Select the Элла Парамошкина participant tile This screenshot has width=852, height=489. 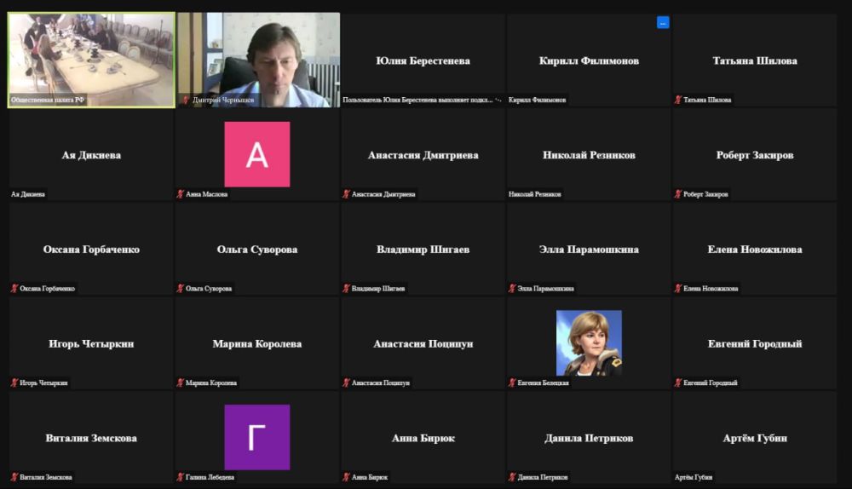coord(589,250)
